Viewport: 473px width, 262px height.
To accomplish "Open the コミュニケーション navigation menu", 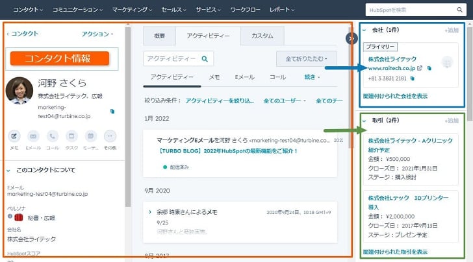I will 77,10.
